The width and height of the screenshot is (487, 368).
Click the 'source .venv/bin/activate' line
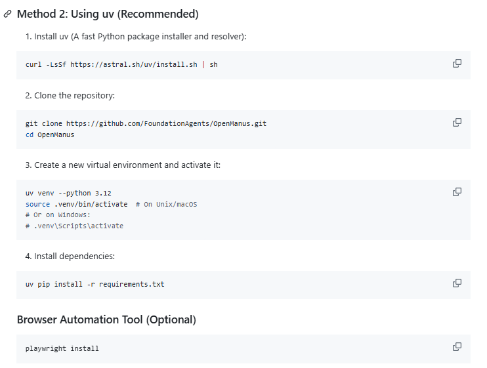77,204
